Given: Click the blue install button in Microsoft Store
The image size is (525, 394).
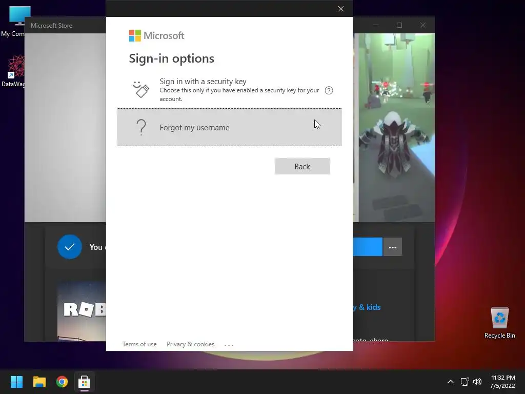Looking at the screenshot, I should (367, 247).
